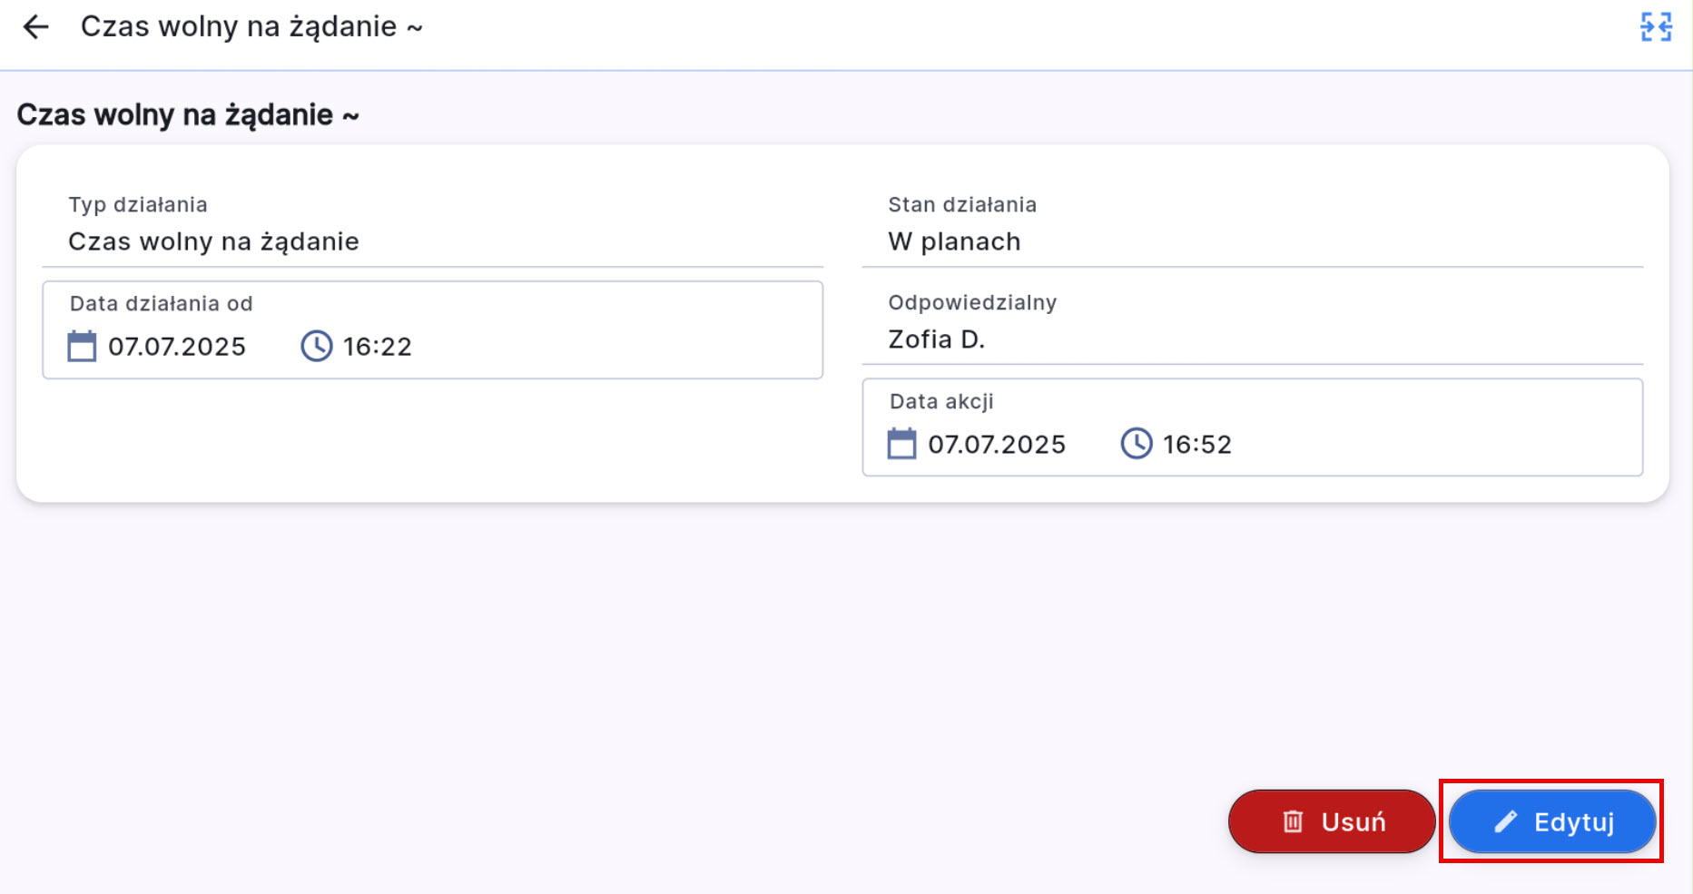Select the Odpowiedzialny field showing Zofia D.
This screenshot has width=1693, height=894.
click(1252, 339)
